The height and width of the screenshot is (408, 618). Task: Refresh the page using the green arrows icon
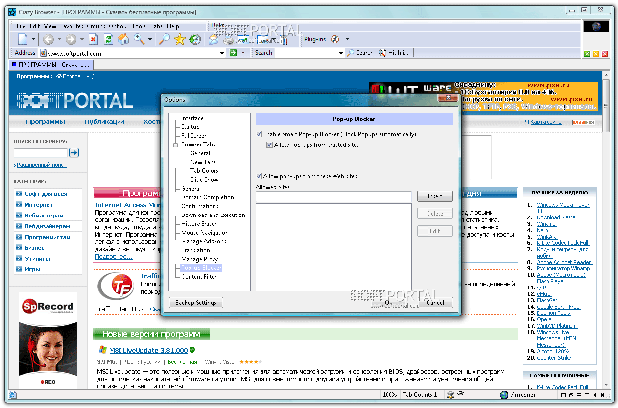[x=108, y=39]
